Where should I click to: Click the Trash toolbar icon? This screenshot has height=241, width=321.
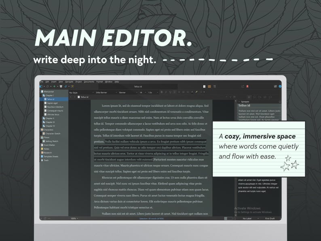[61, 87]
